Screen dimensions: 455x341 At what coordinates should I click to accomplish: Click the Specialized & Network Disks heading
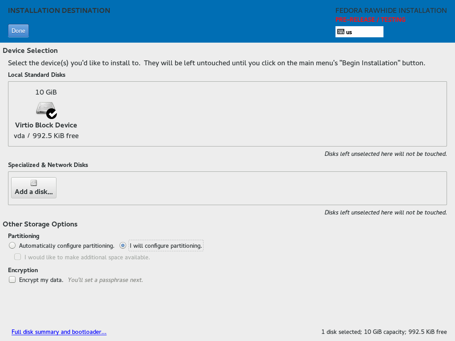click(x=48, y=165)
